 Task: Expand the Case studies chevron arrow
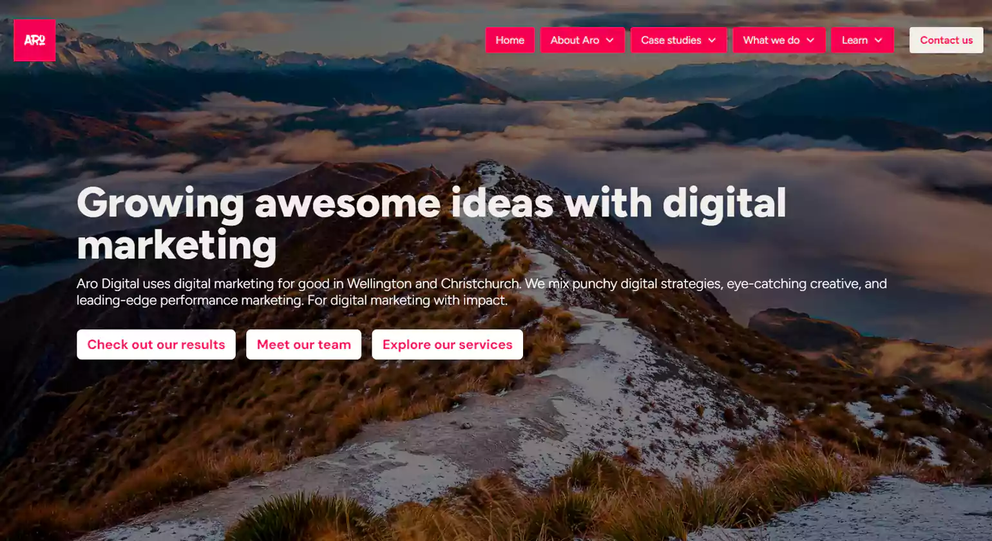(x=712, y=40)
